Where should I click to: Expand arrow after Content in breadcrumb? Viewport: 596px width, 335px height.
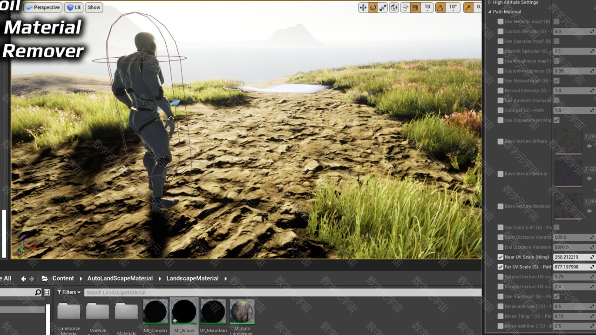80,278
